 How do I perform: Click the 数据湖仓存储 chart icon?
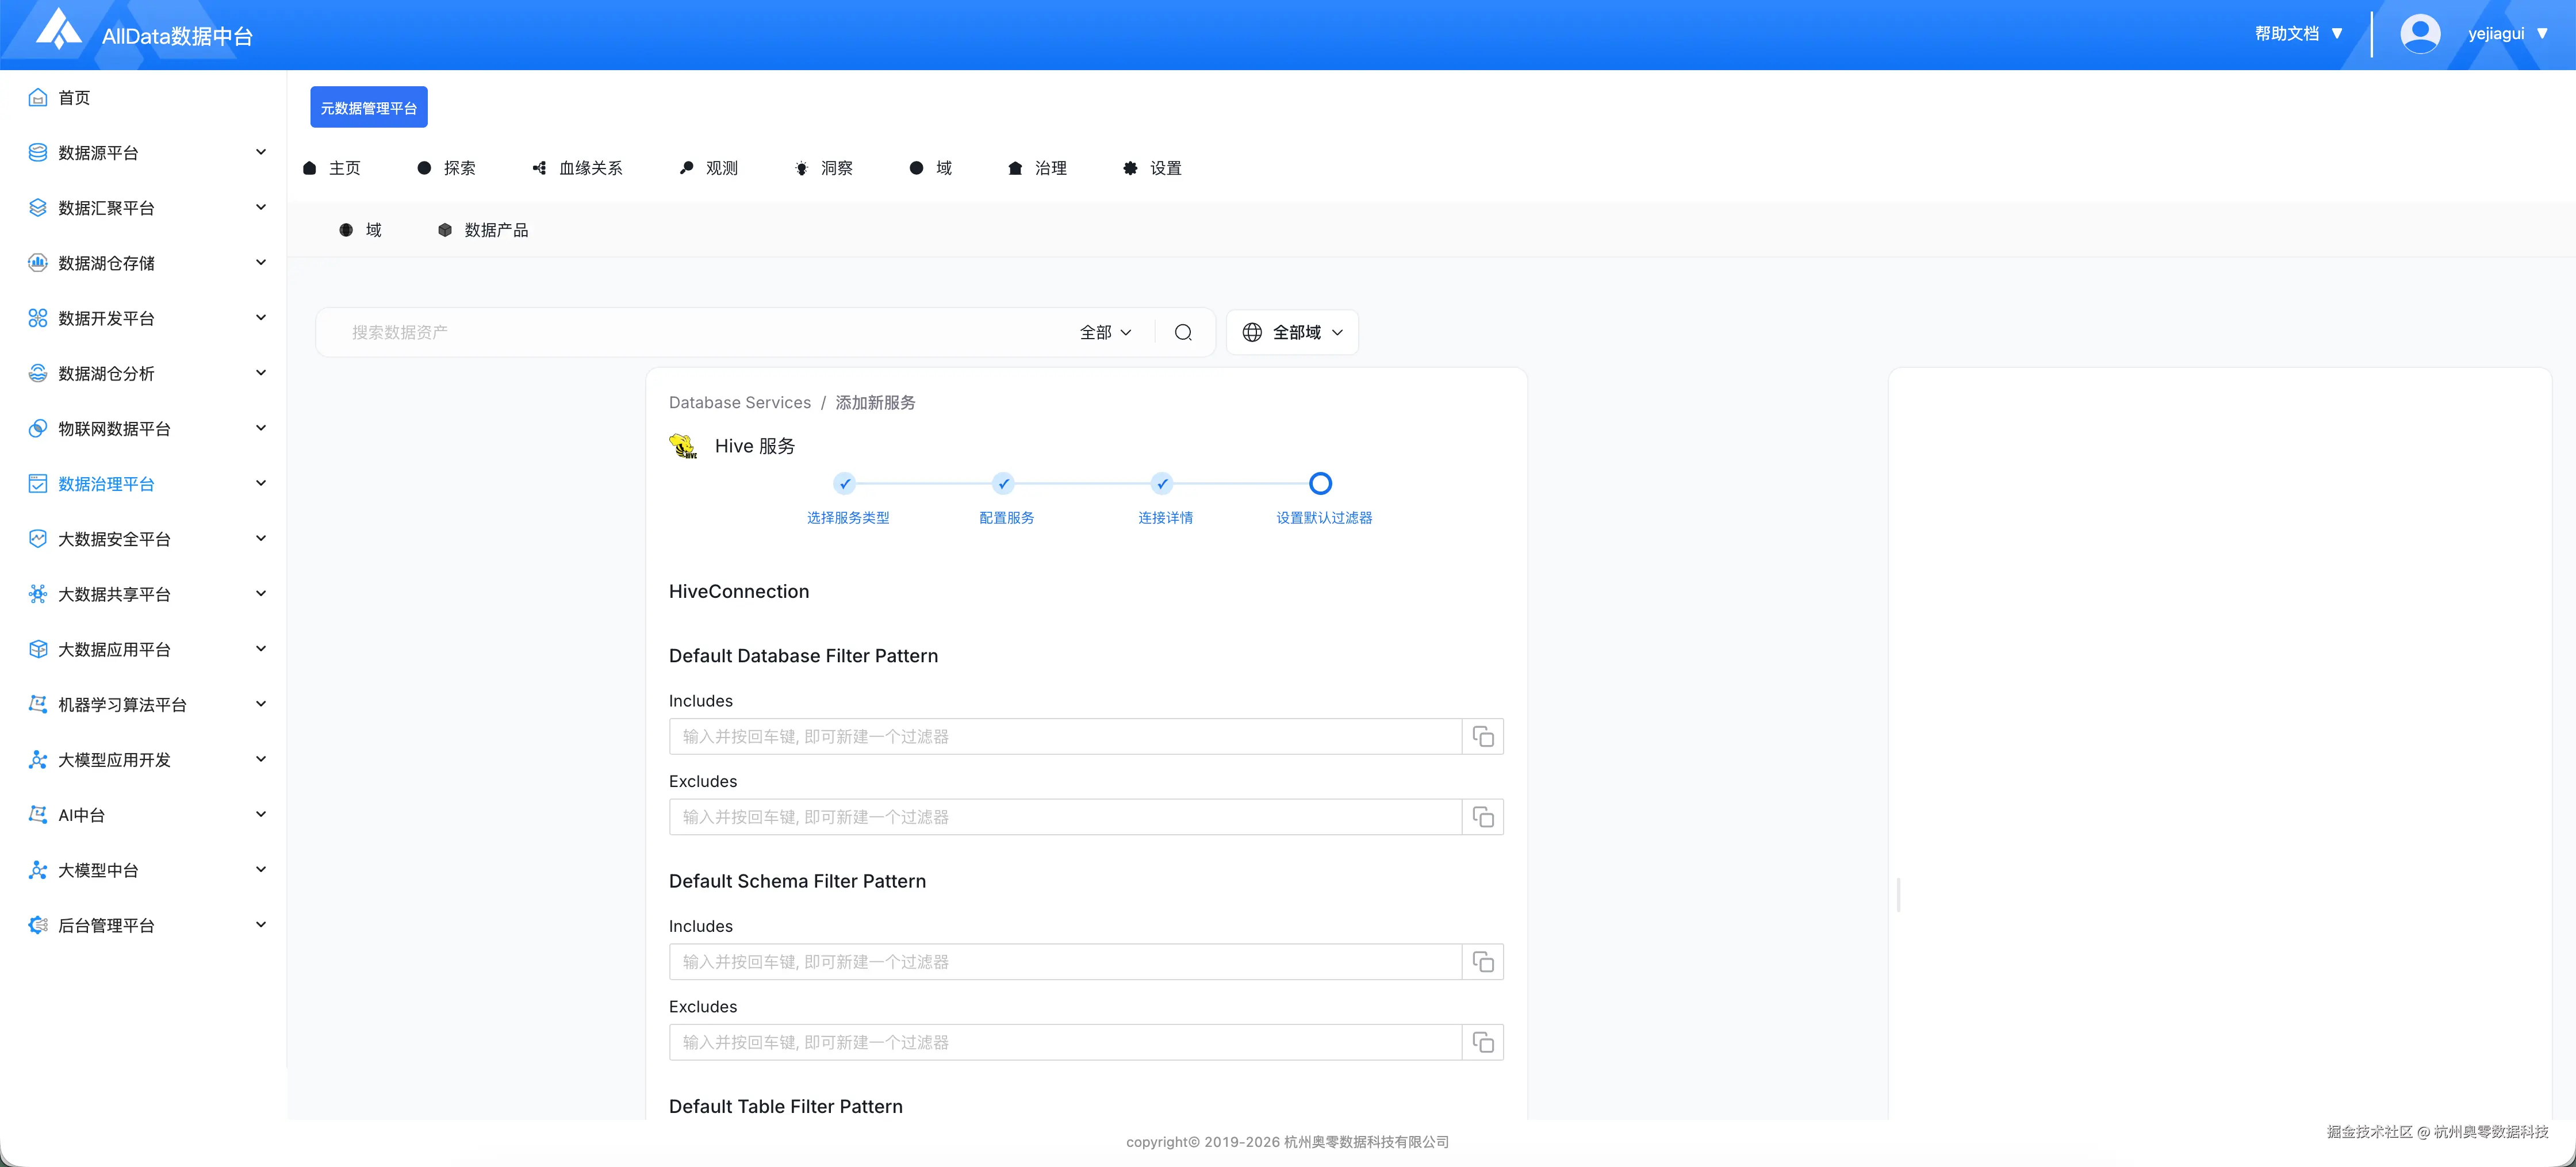coord(38,262)
